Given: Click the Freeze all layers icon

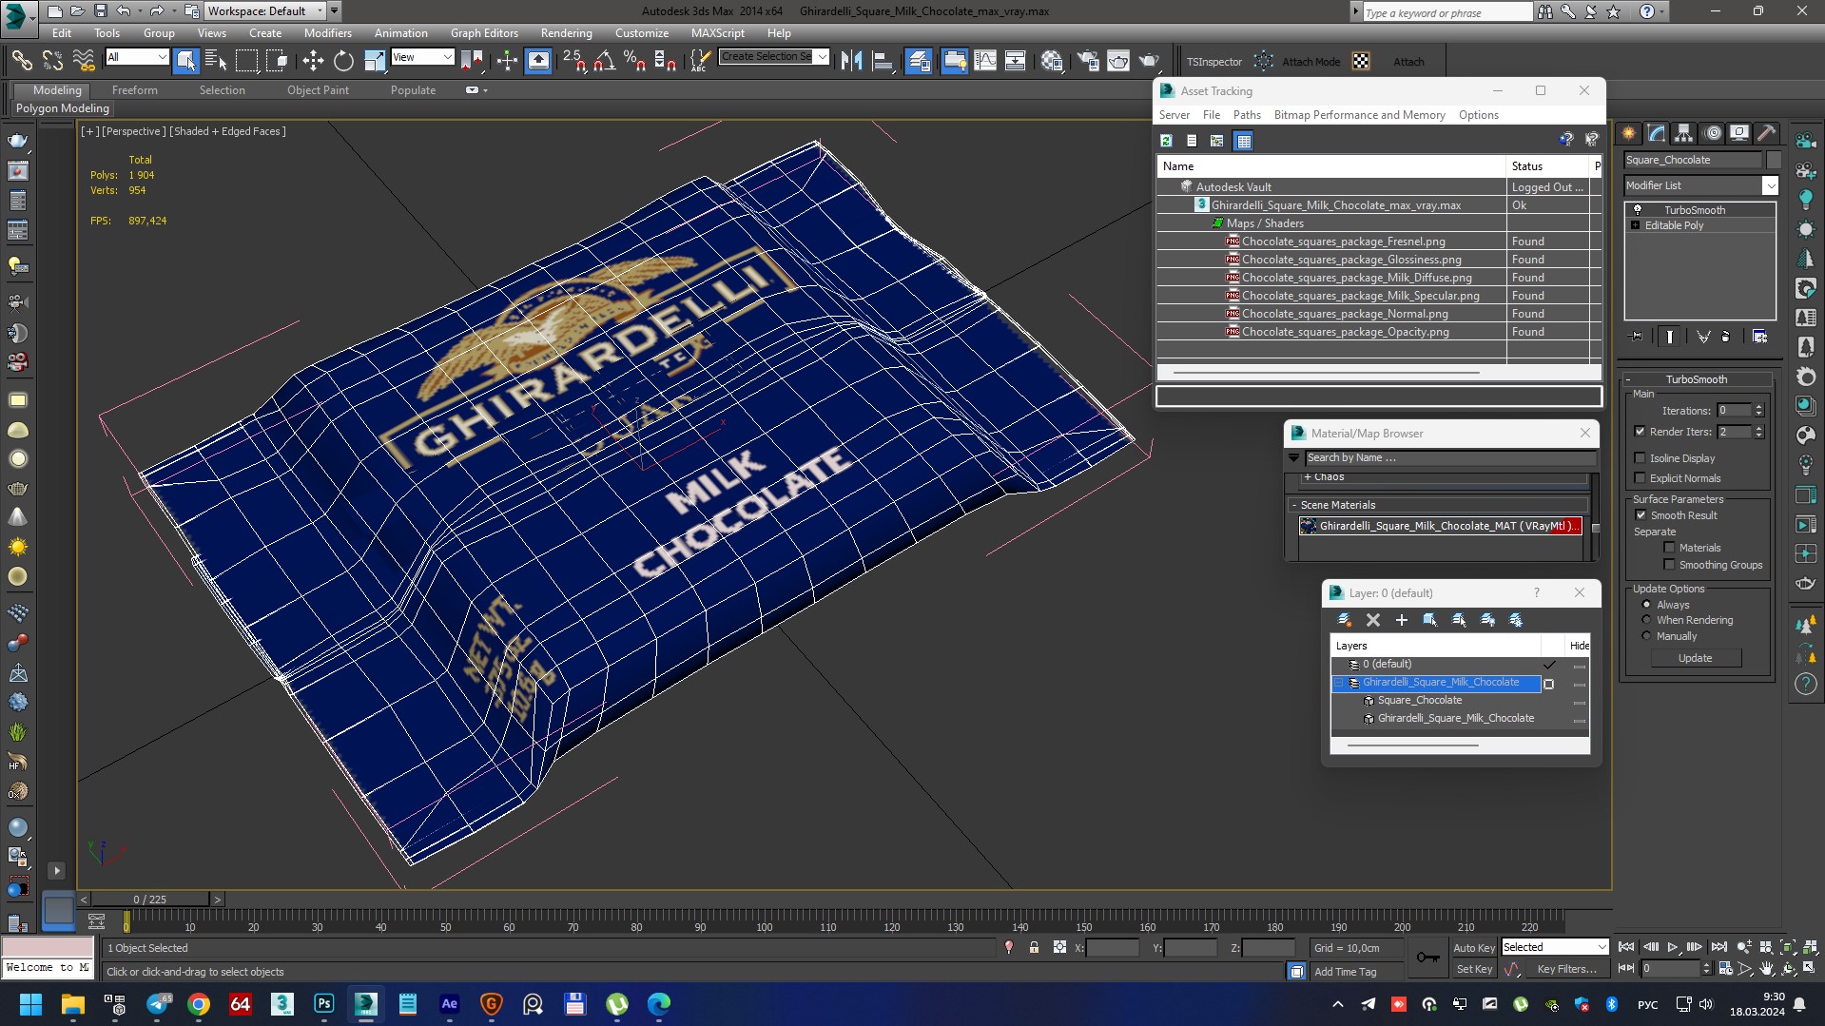Looking at the screenshot, I should (1516, 620).
